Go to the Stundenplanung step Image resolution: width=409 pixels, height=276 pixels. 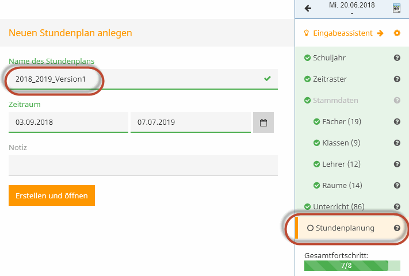(345, 228)
